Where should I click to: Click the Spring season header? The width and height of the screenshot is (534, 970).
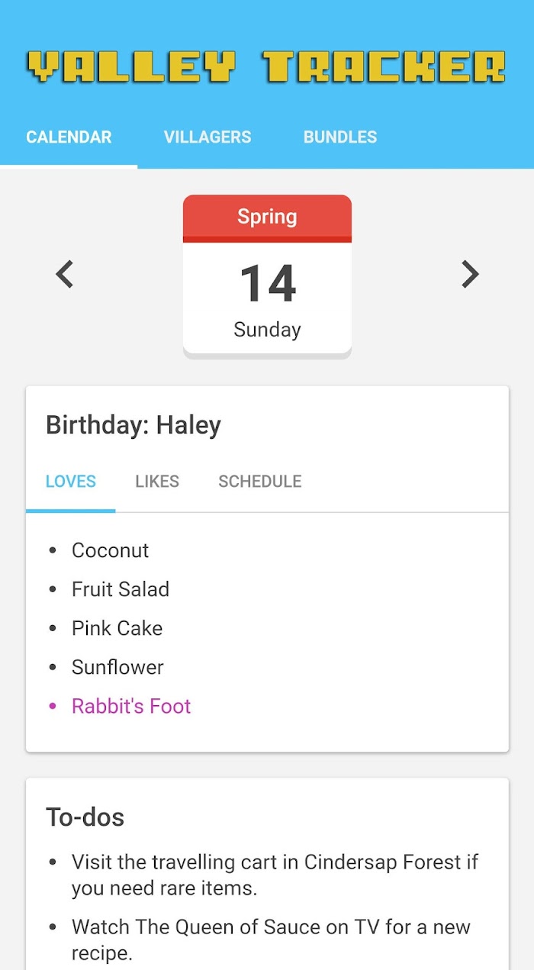267,217
